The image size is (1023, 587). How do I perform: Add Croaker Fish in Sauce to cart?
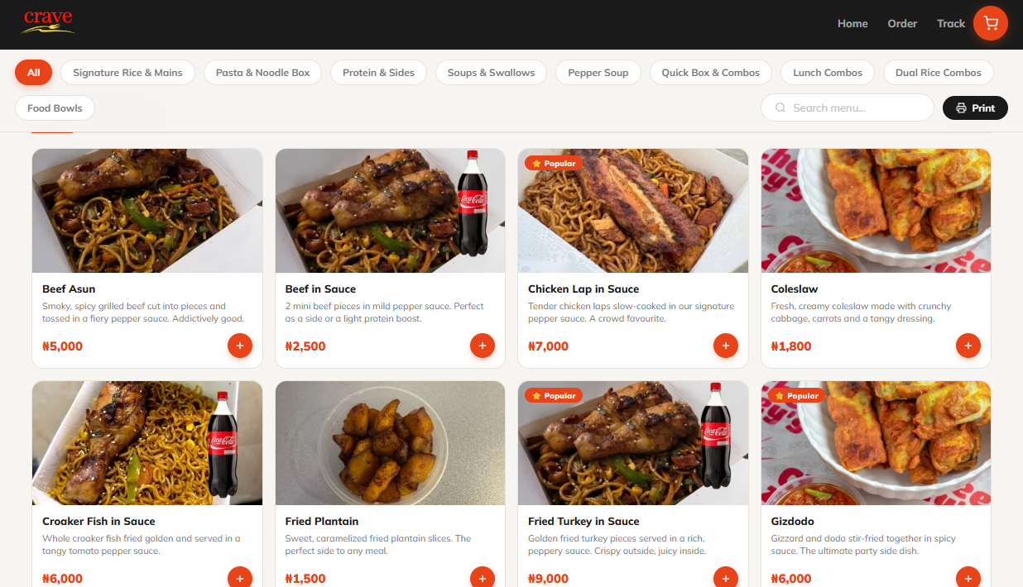[240, 577]
